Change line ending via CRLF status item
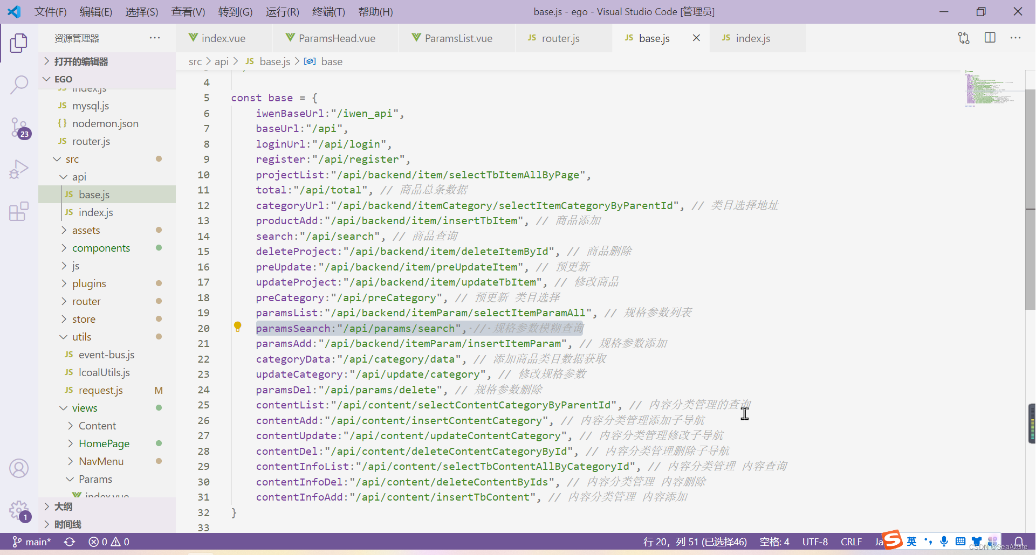Image resolution: width=1036 pixels, height=555 pixels. coord(851,542)
